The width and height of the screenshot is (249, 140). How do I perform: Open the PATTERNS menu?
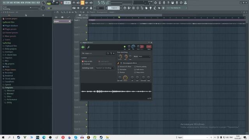coord(17,3)
